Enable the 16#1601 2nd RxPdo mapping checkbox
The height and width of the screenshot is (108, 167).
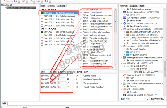click(x=42, y=16)
